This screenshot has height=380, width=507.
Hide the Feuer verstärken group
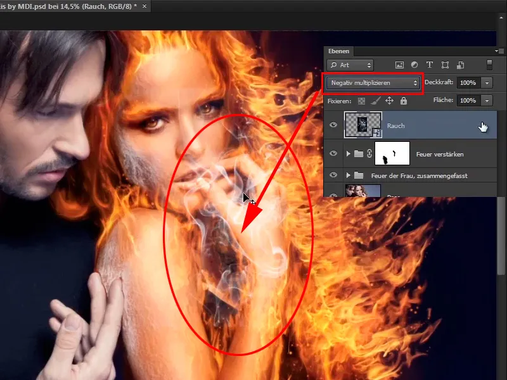(x=333, y=153)
